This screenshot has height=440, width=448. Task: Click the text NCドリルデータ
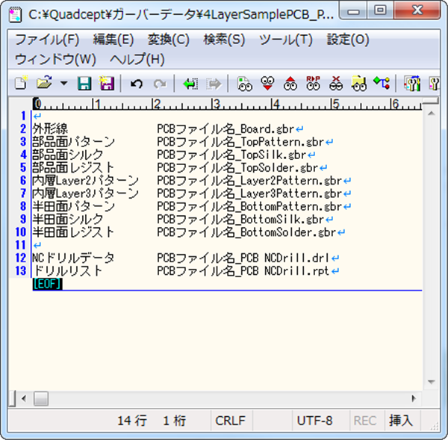tap(73, 258)
